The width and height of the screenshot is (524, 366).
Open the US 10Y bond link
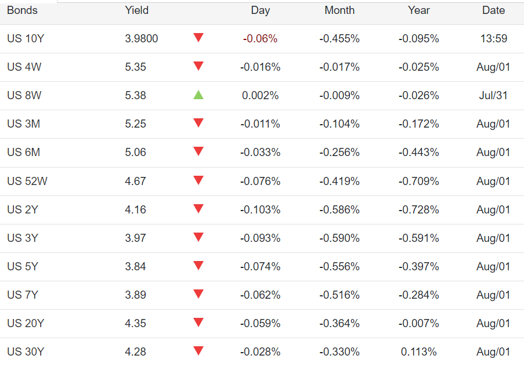[26, 38]
